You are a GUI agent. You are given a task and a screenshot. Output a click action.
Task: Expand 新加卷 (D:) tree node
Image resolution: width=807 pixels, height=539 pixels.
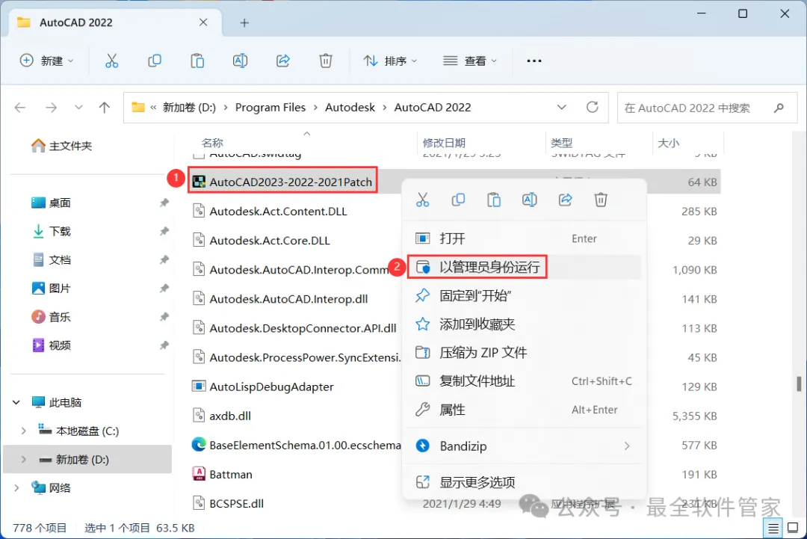click(24, 459)
